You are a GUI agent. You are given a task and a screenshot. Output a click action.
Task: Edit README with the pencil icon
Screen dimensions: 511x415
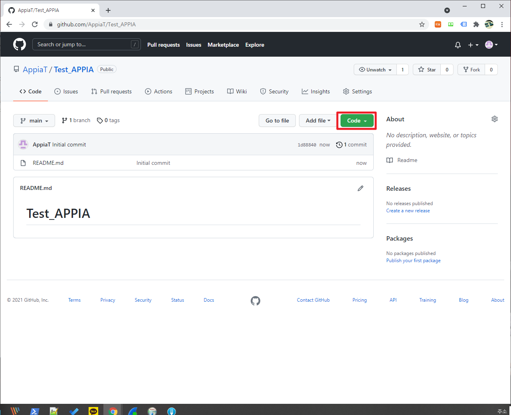coord(360,188)
